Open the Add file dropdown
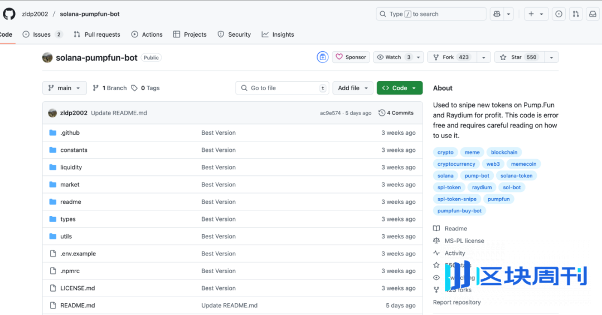 pos(353,88)
